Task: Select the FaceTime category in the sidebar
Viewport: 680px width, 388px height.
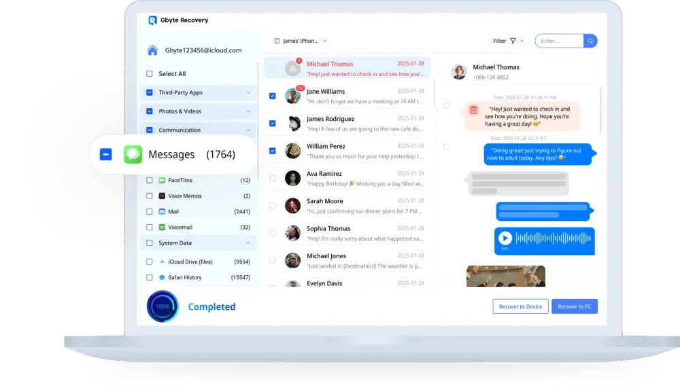Action: pyautogui.click(x=180, y=180)
